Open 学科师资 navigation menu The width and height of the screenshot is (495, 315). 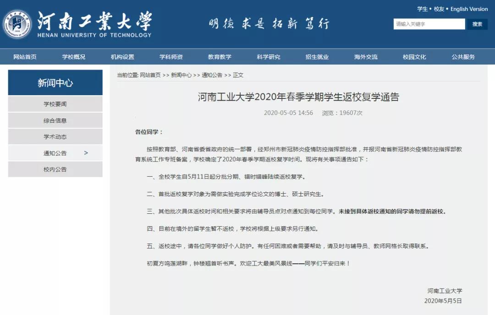171,57
